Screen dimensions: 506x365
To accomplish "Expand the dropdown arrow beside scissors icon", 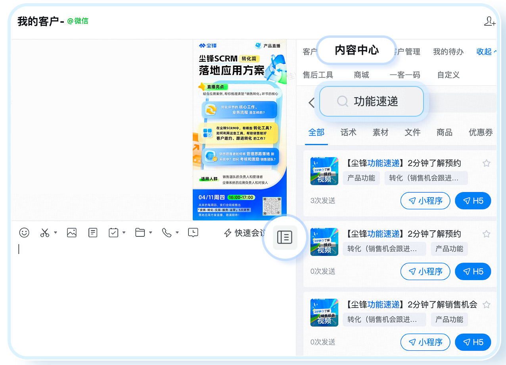I will (56, 233).
